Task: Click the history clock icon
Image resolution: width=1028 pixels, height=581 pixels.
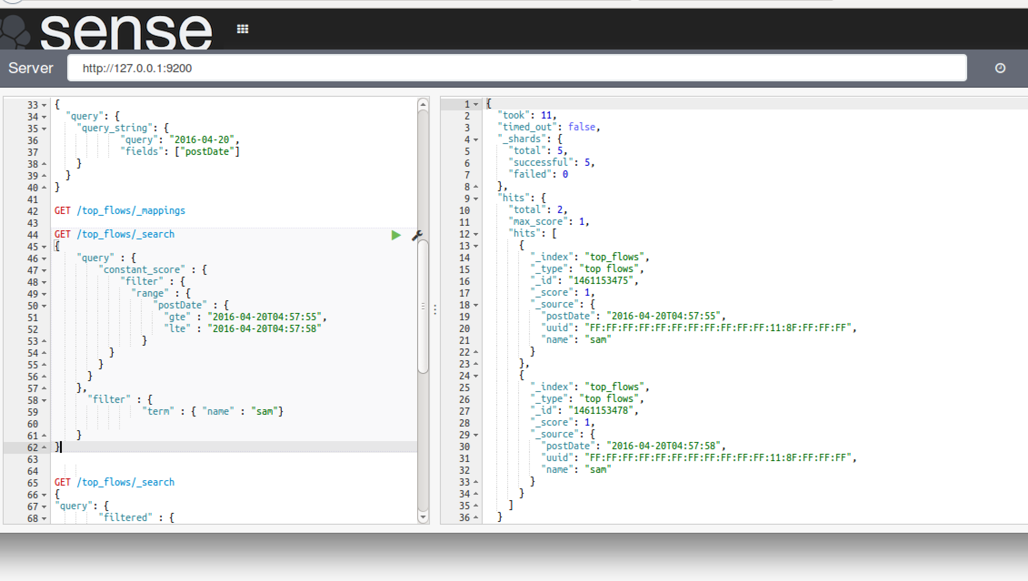Action: [1000, 68]
